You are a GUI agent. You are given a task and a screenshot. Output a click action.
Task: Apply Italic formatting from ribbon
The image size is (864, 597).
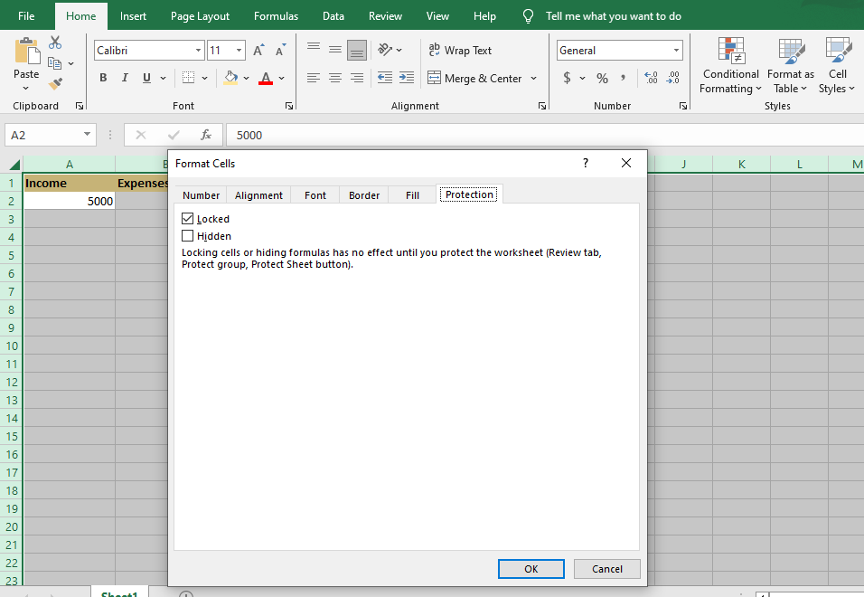(125, 78)
